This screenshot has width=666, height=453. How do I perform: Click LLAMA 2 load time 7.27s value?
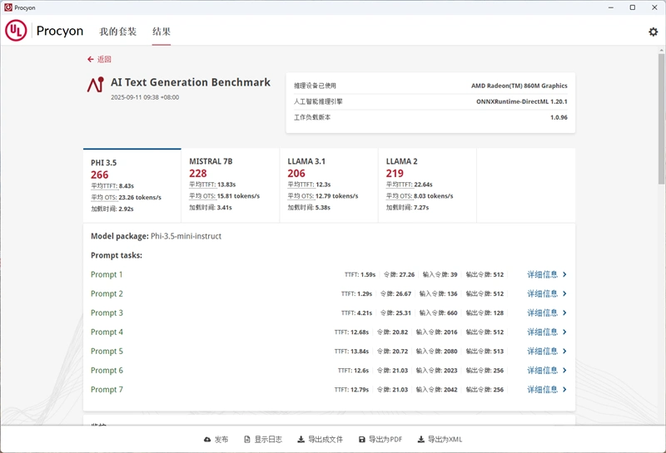pos(421,208)
